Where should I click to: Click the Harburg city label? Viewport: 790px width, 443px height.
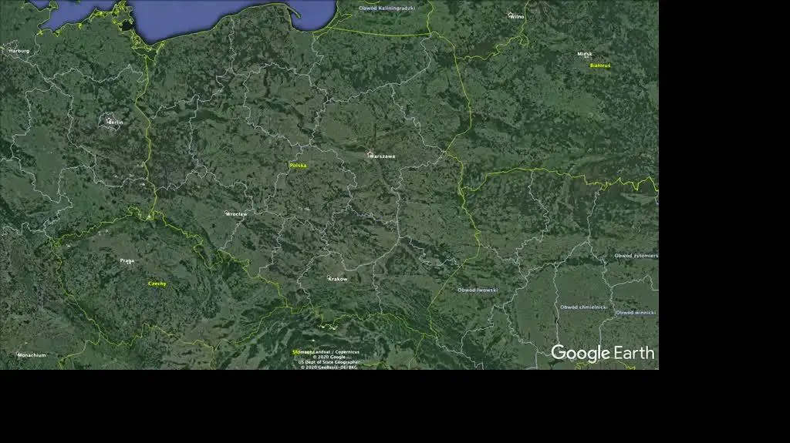click(x=19, y=51)
